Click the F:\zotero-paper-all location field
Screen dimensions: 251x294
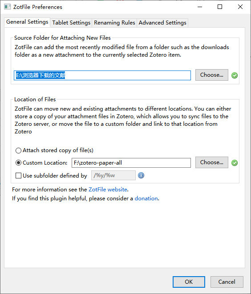pyautogui.click(x=131, y=163)
